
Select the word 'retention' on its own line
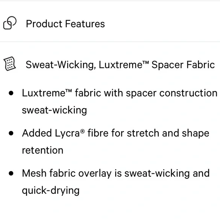42,150
